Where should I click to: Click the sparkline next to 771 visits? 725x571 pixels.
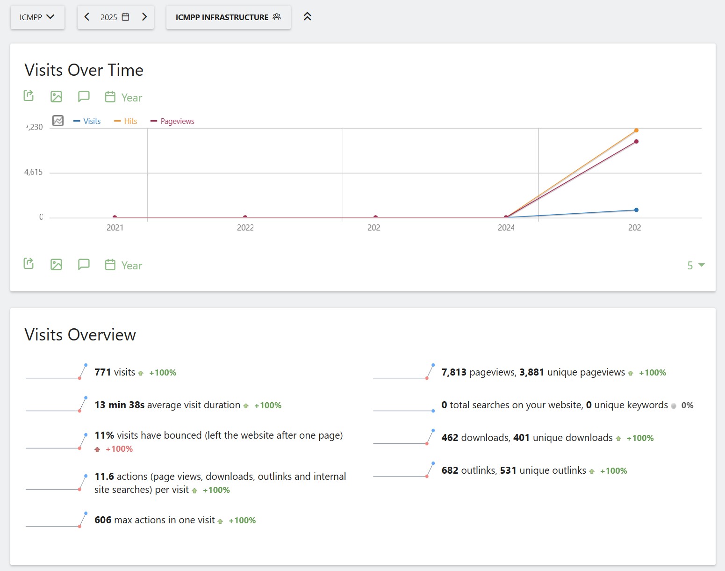(x=57, y=372)
